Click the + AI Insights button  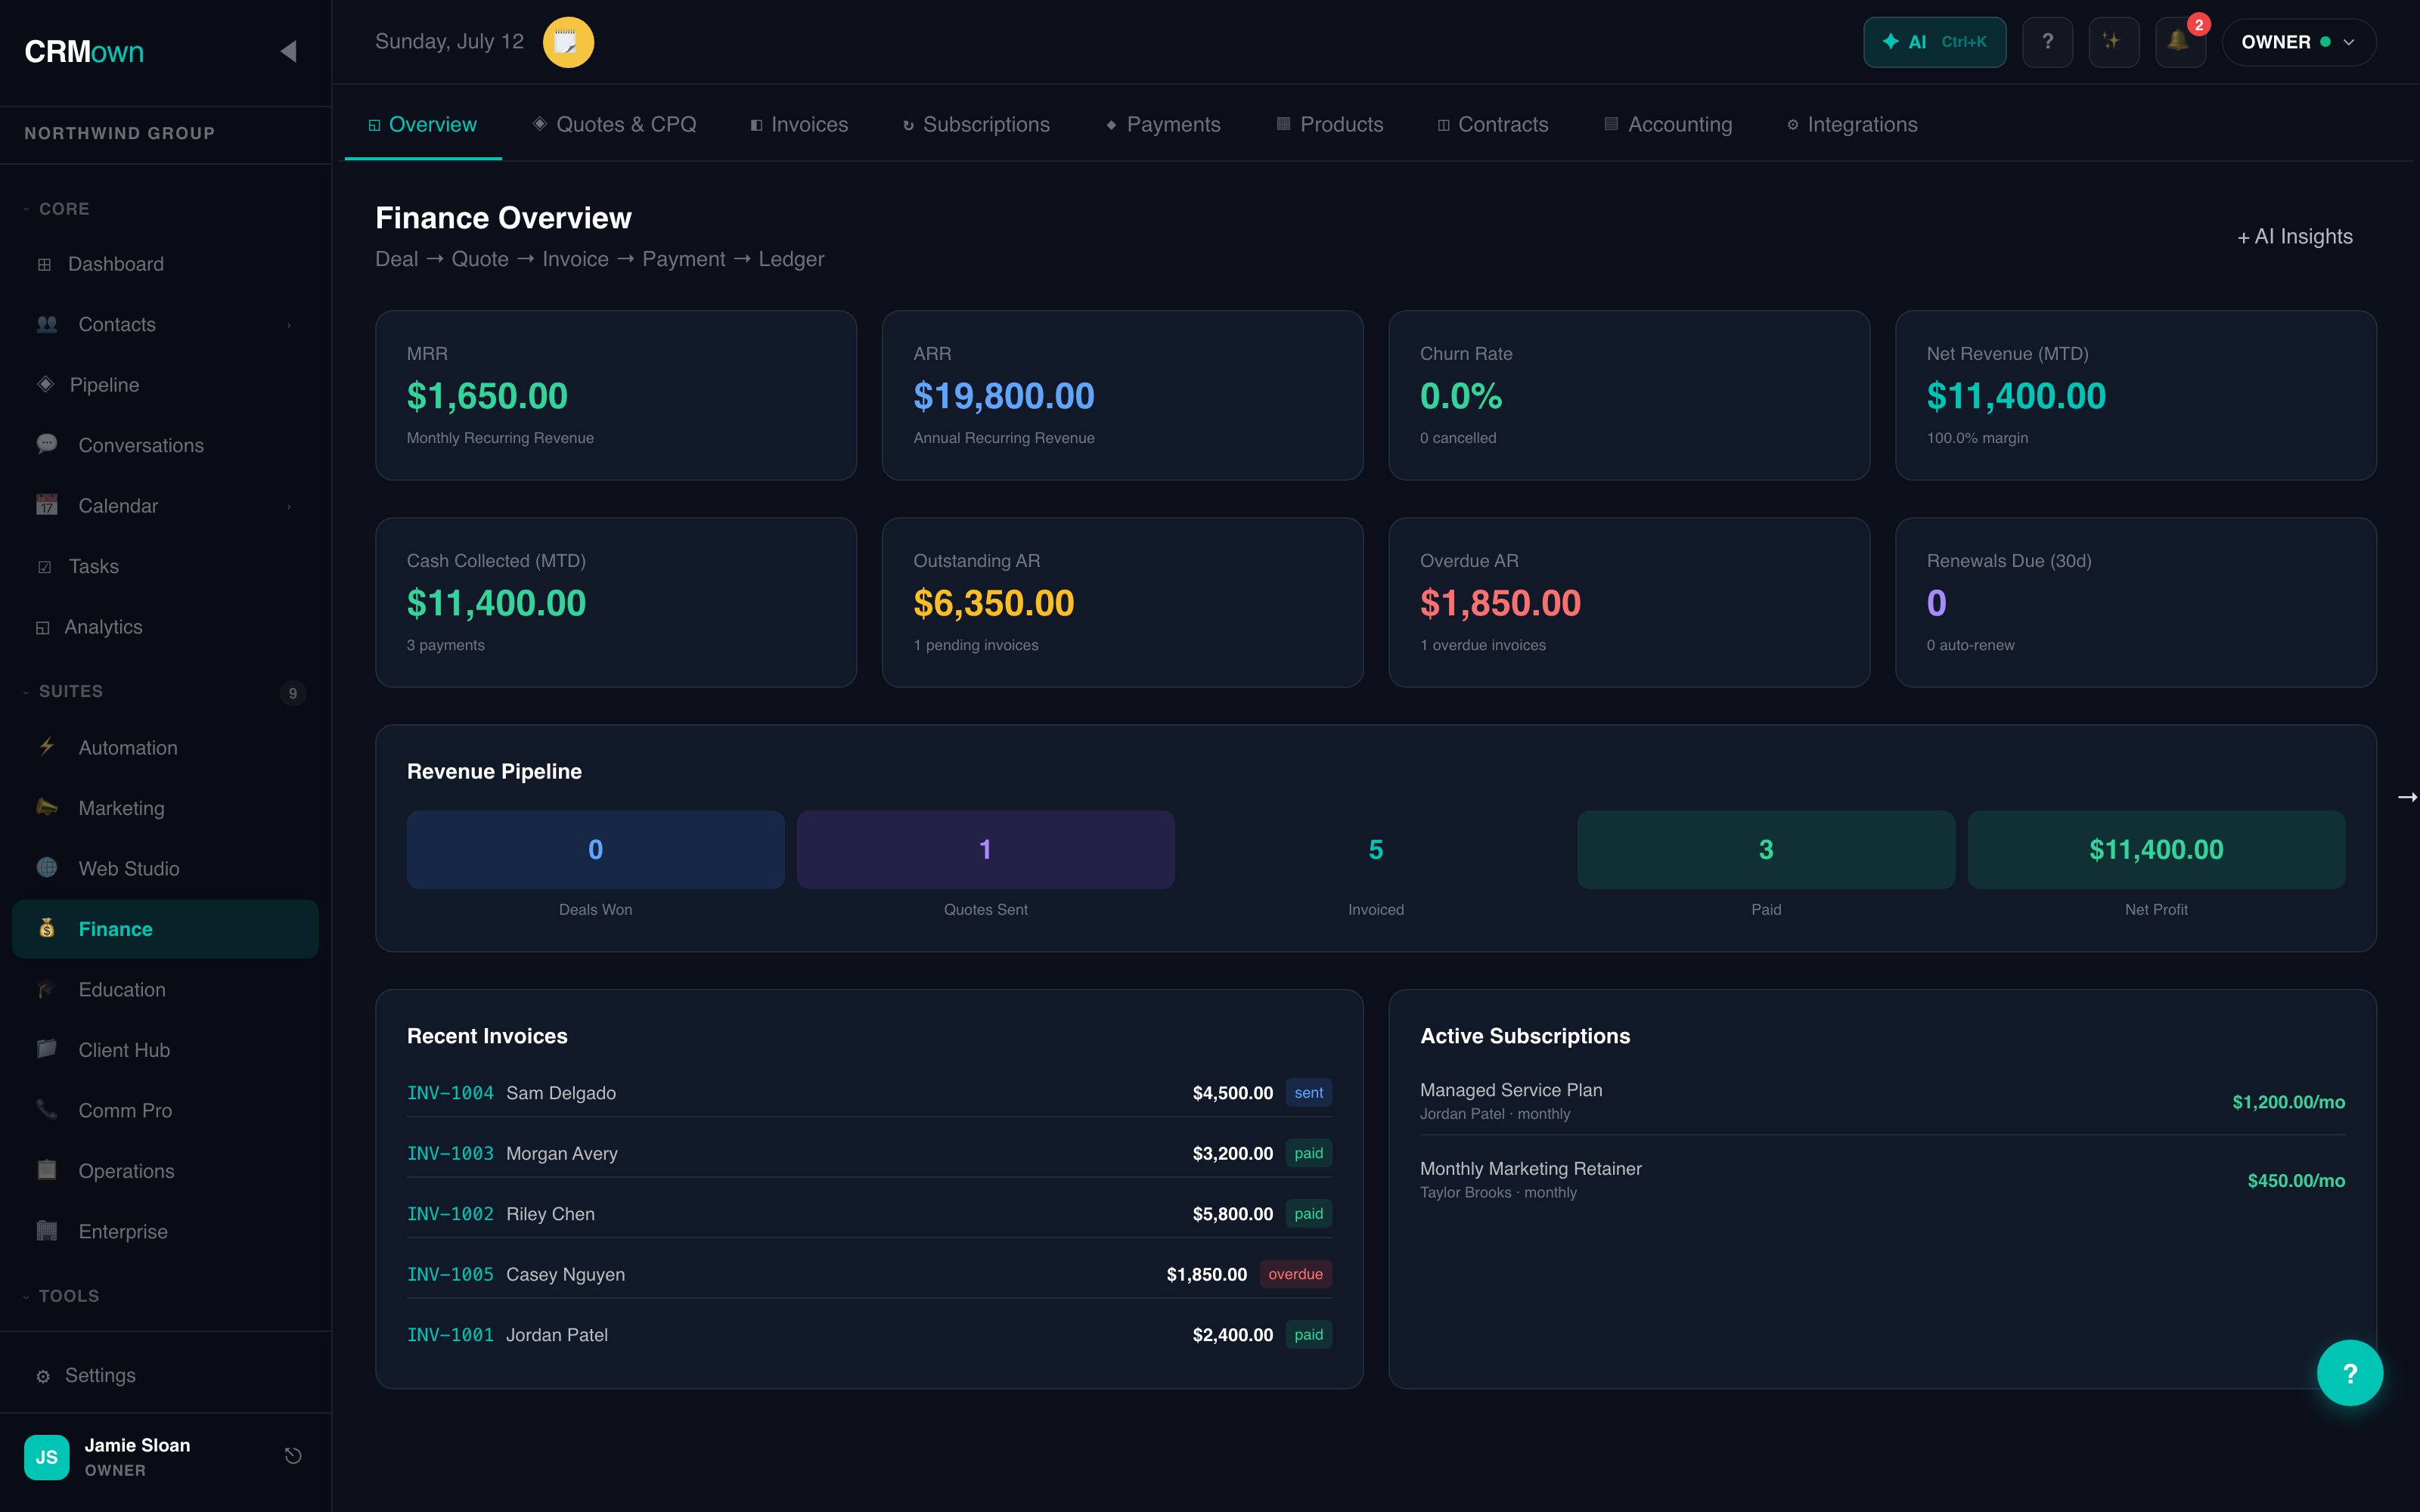tap(2294, 237)
